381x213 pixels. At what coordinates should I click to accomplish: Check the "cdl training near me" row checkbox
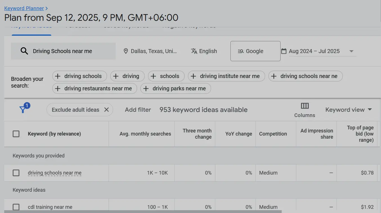16,207
